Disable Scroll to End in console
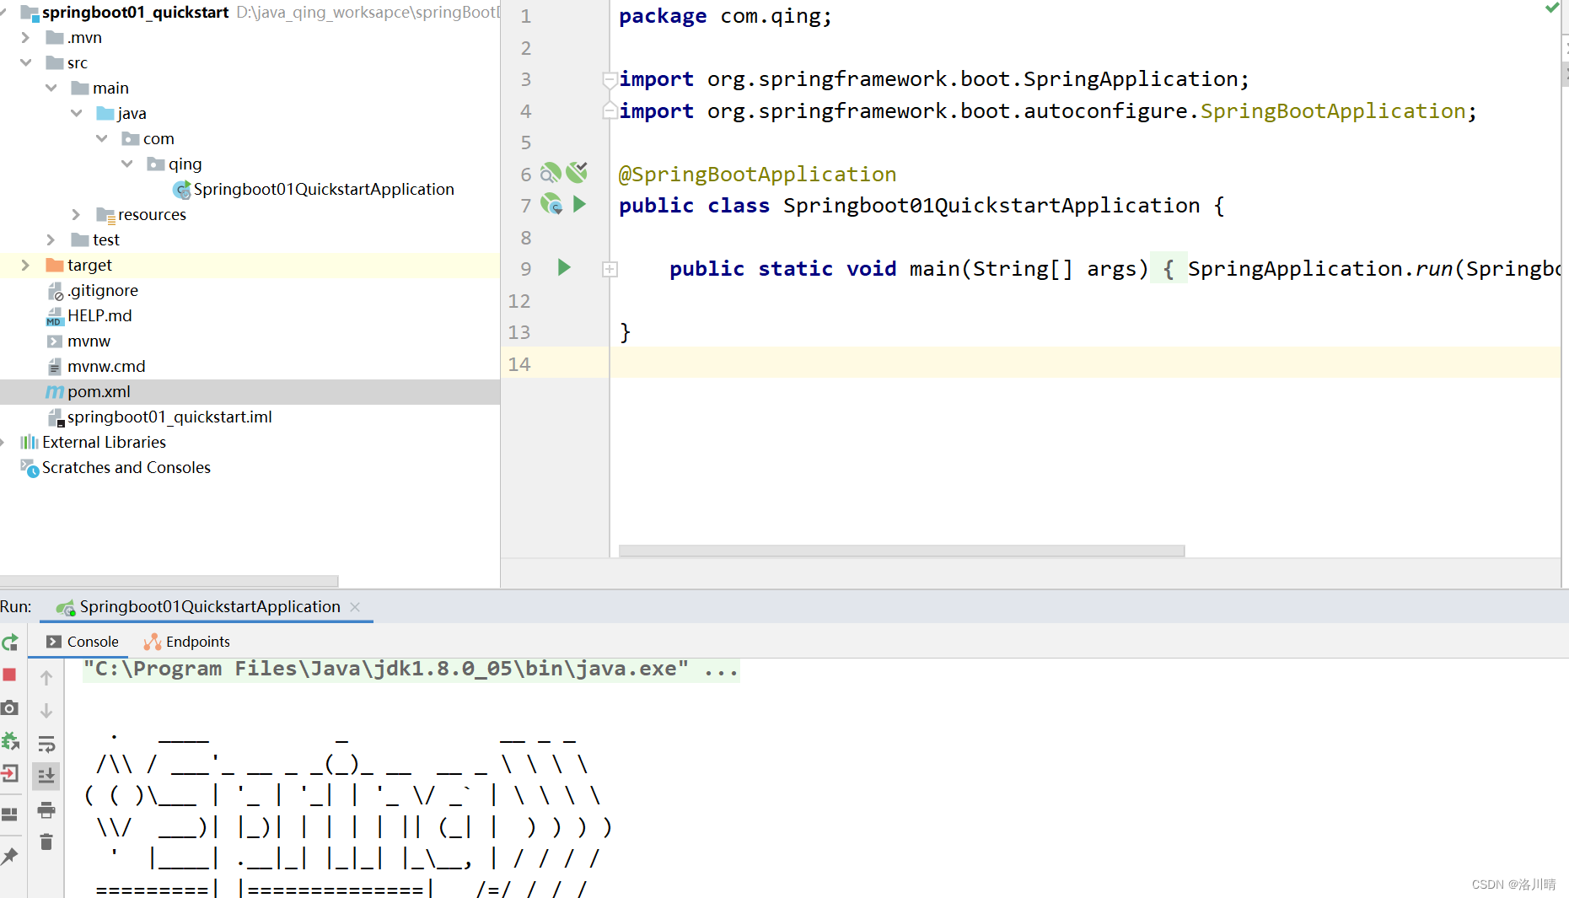The width and height of the screenshot is (1569, 898). point(46,776)
